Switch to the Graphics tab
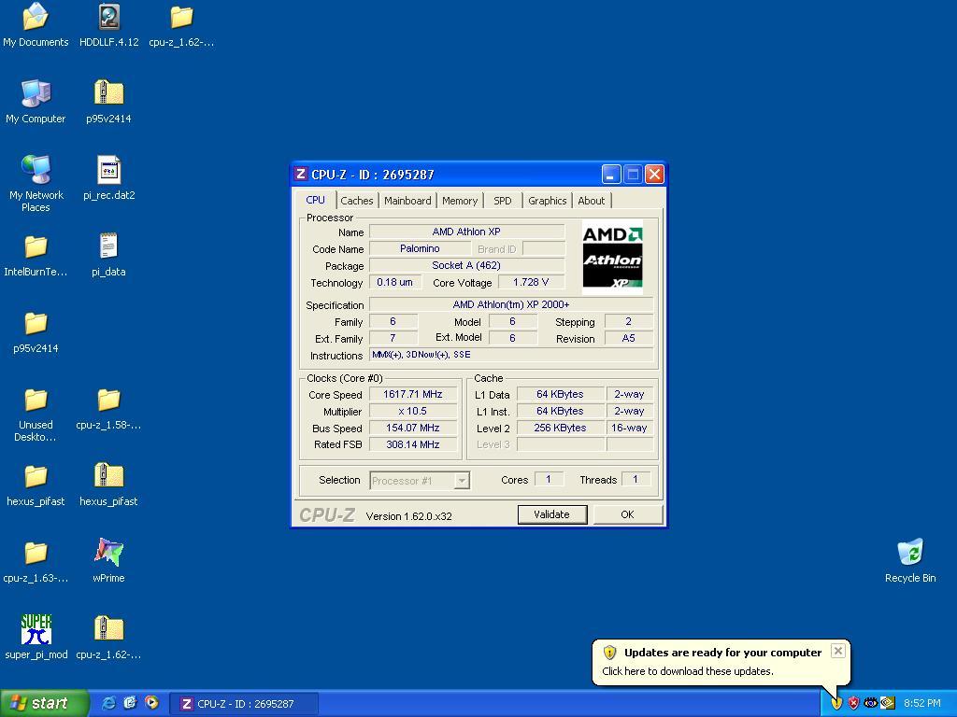This screenshot has height=717, width=957. click(x=548, y=201)
